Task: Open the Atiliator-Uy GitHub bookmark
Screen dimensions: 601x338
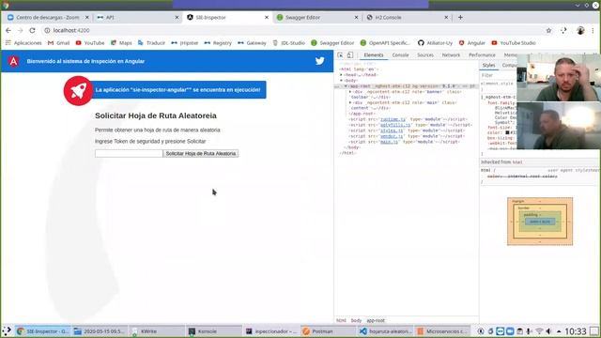Action: 435,43
